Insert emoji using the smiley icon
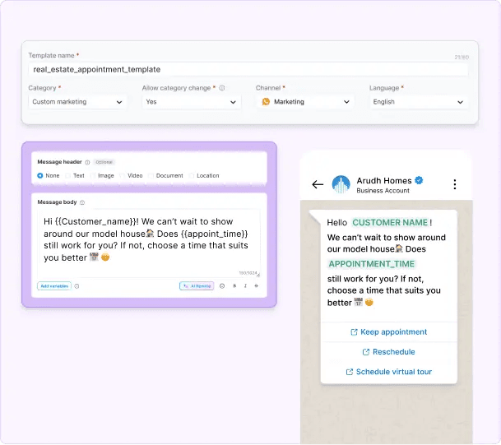The width and height of the screenshot is (501, 445). point(222,286)
